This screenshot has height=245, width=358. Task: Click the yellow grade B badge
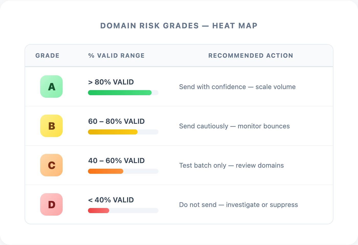(51, 126)
